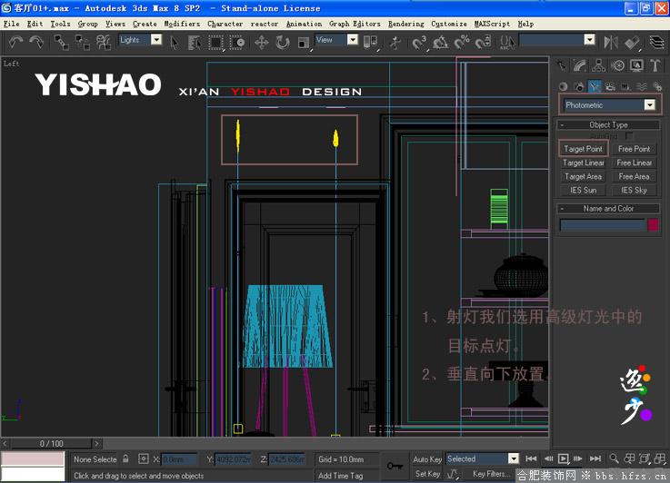Click the Target Point light button
The height and width of the screenshot is (483, 670).
[584, 149]
